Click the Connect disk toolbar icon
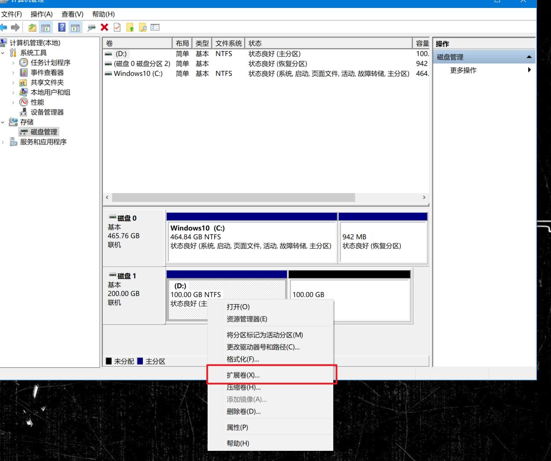This screenshot has height=461, width=551. (91, 28)
